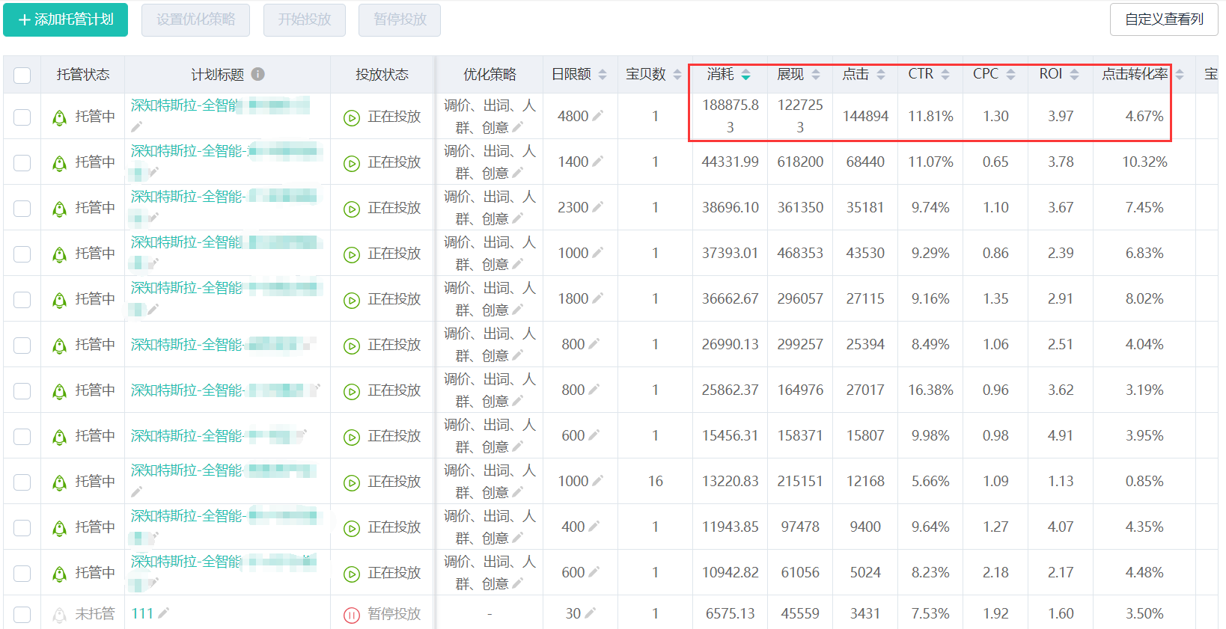Click the 暂停投放 button
Screen dimensions: 1226x629
click(400, 19)
